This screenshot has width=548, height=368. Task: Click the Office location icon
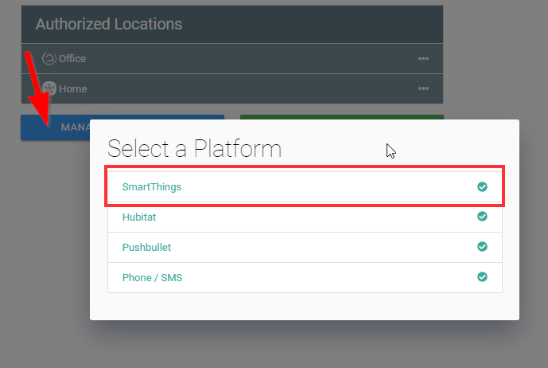[49, 58]
